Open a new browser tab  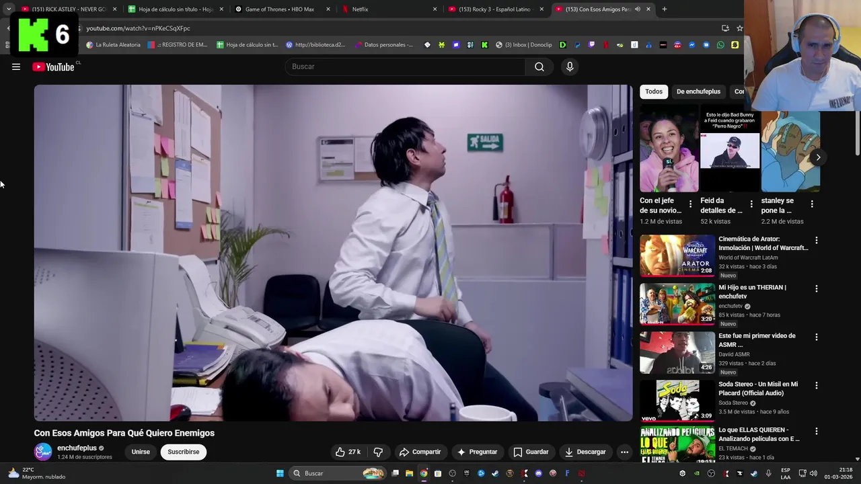[665, 9]
